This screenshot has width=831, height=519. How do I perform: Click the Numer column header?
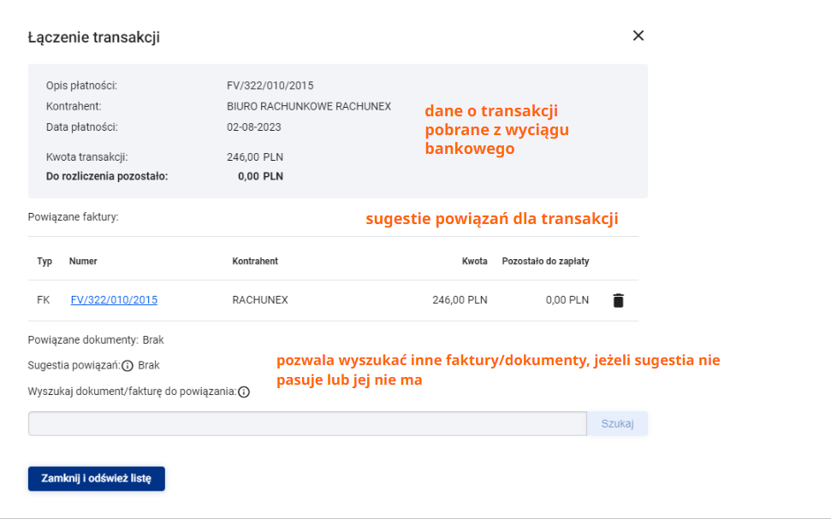(x=83, y=261)
